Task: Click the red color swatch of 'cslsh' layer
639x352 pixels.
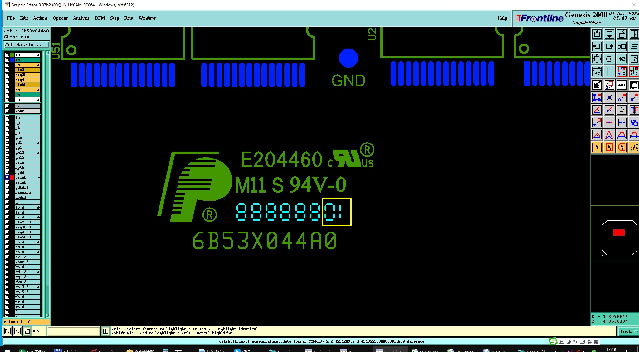Action: pyautogui.click(x=12, y=177)
